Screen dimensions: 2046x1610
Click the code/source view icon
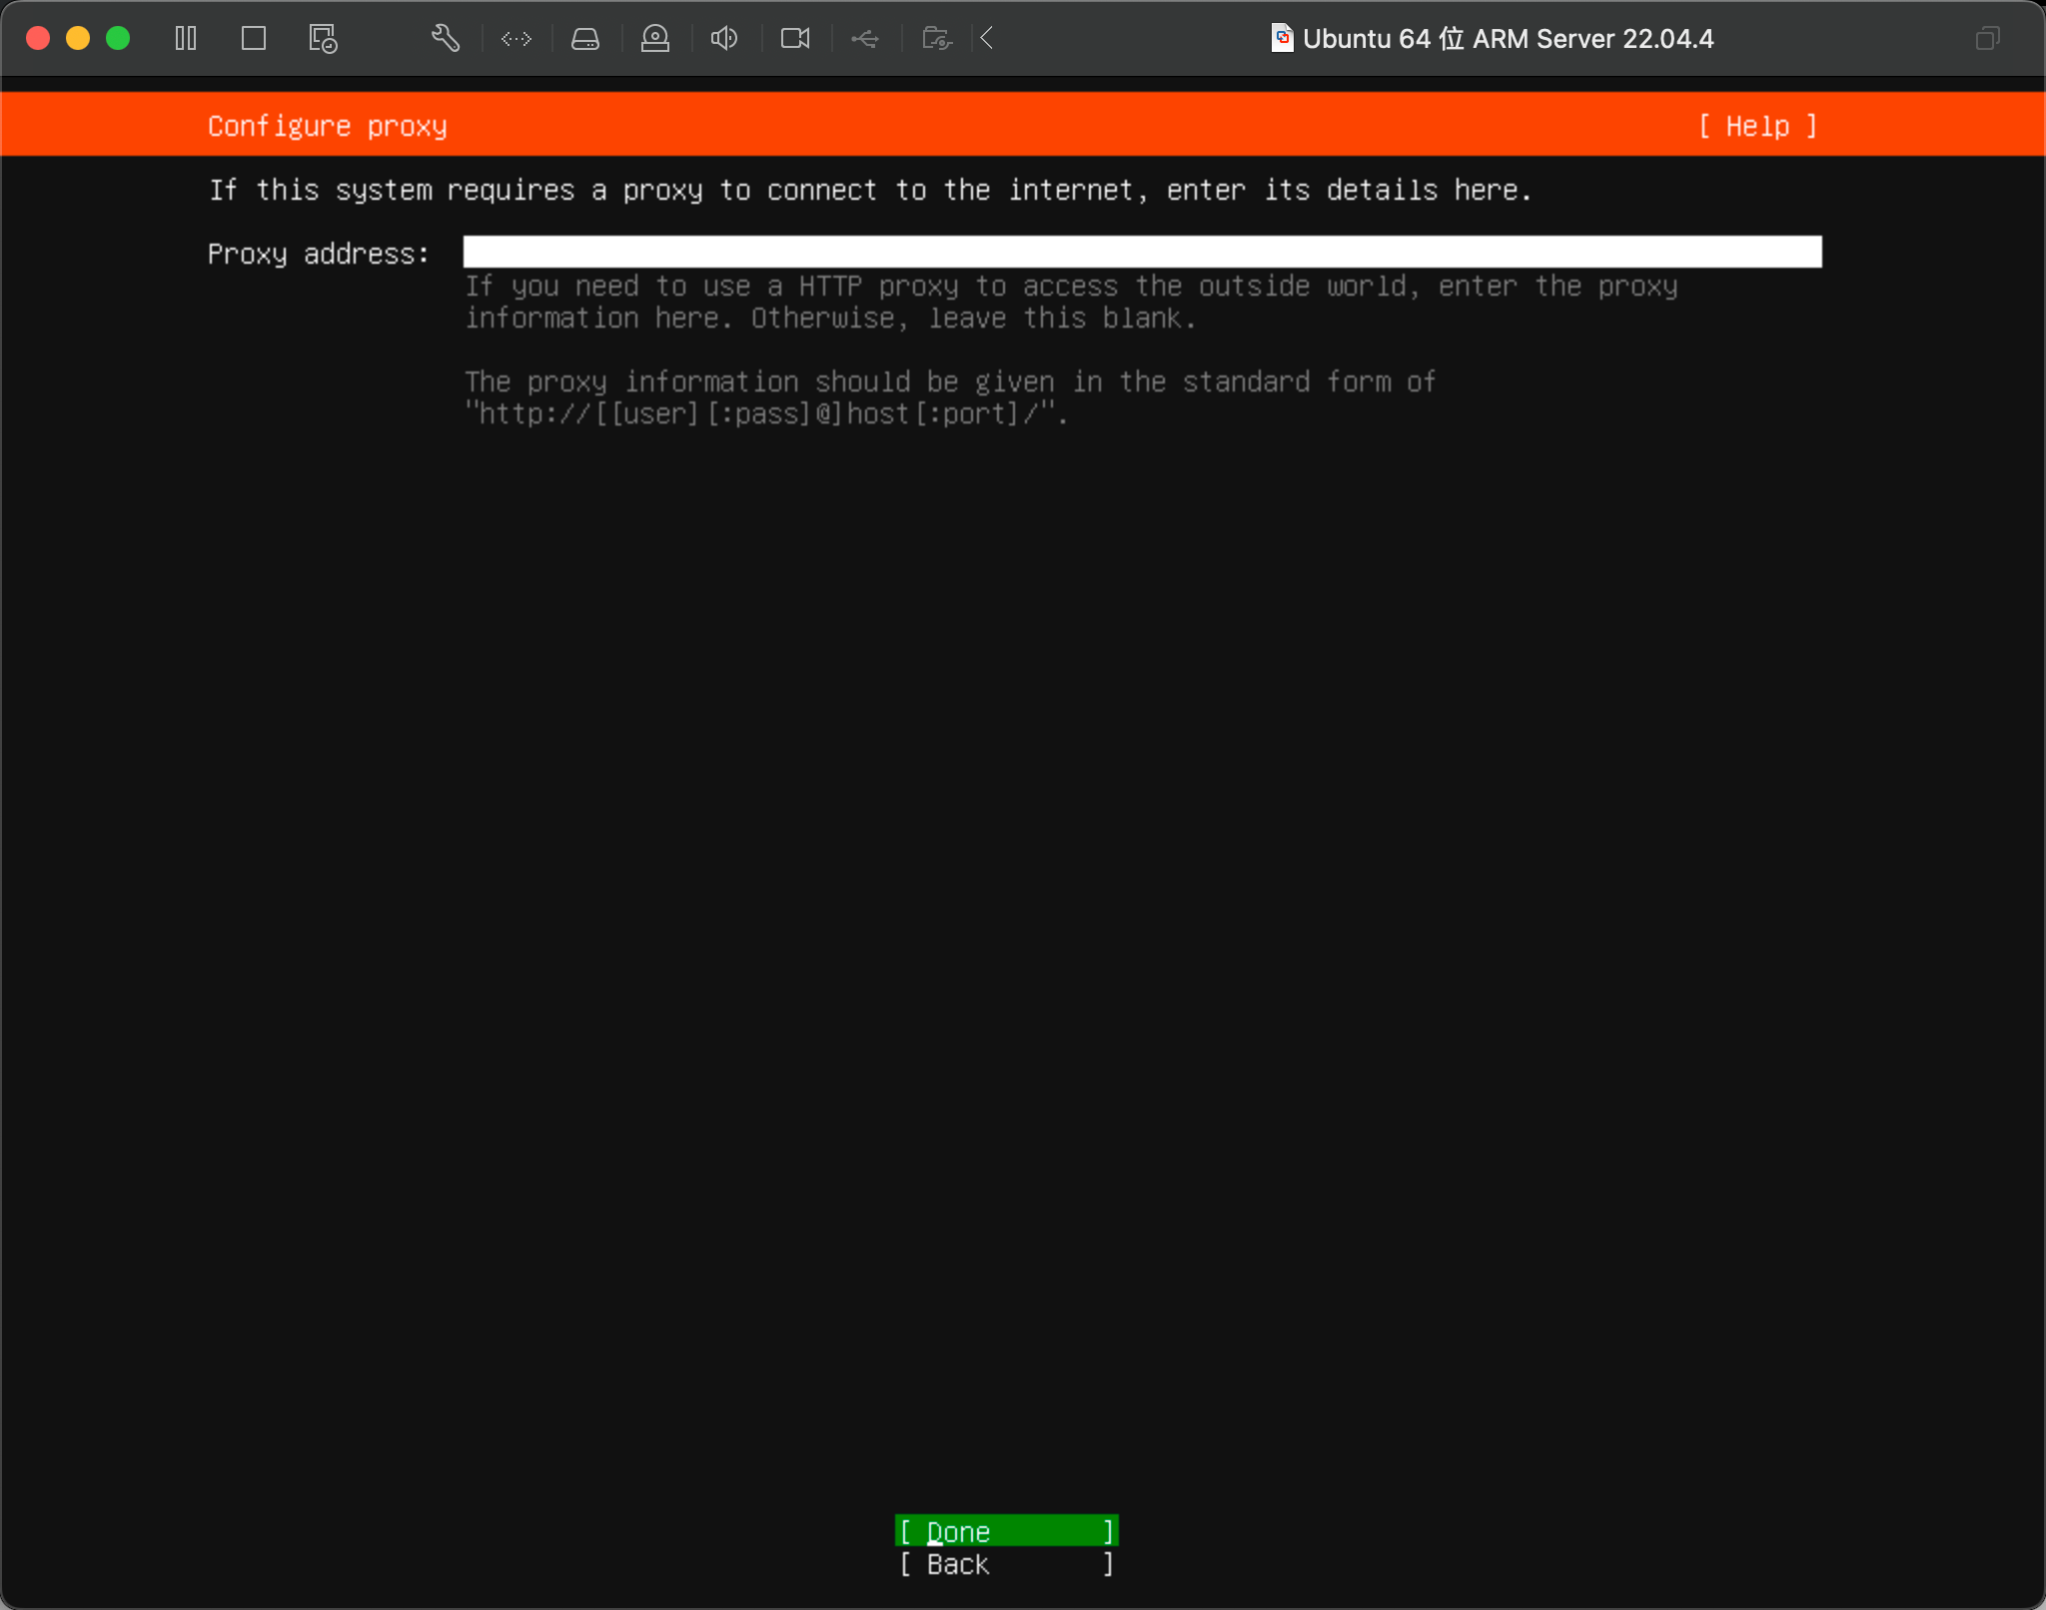pos(514,40)
